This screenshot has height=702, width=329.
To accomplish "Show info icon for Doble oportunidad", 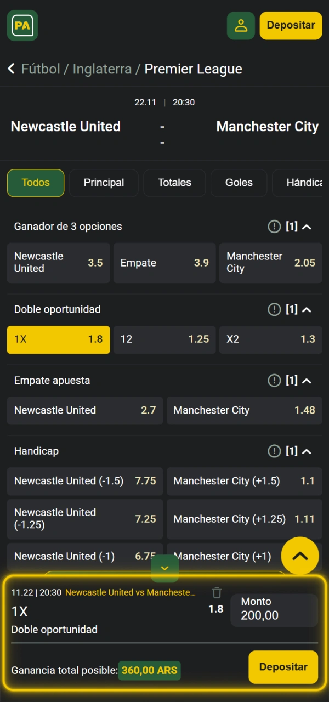I will point(274,309).
